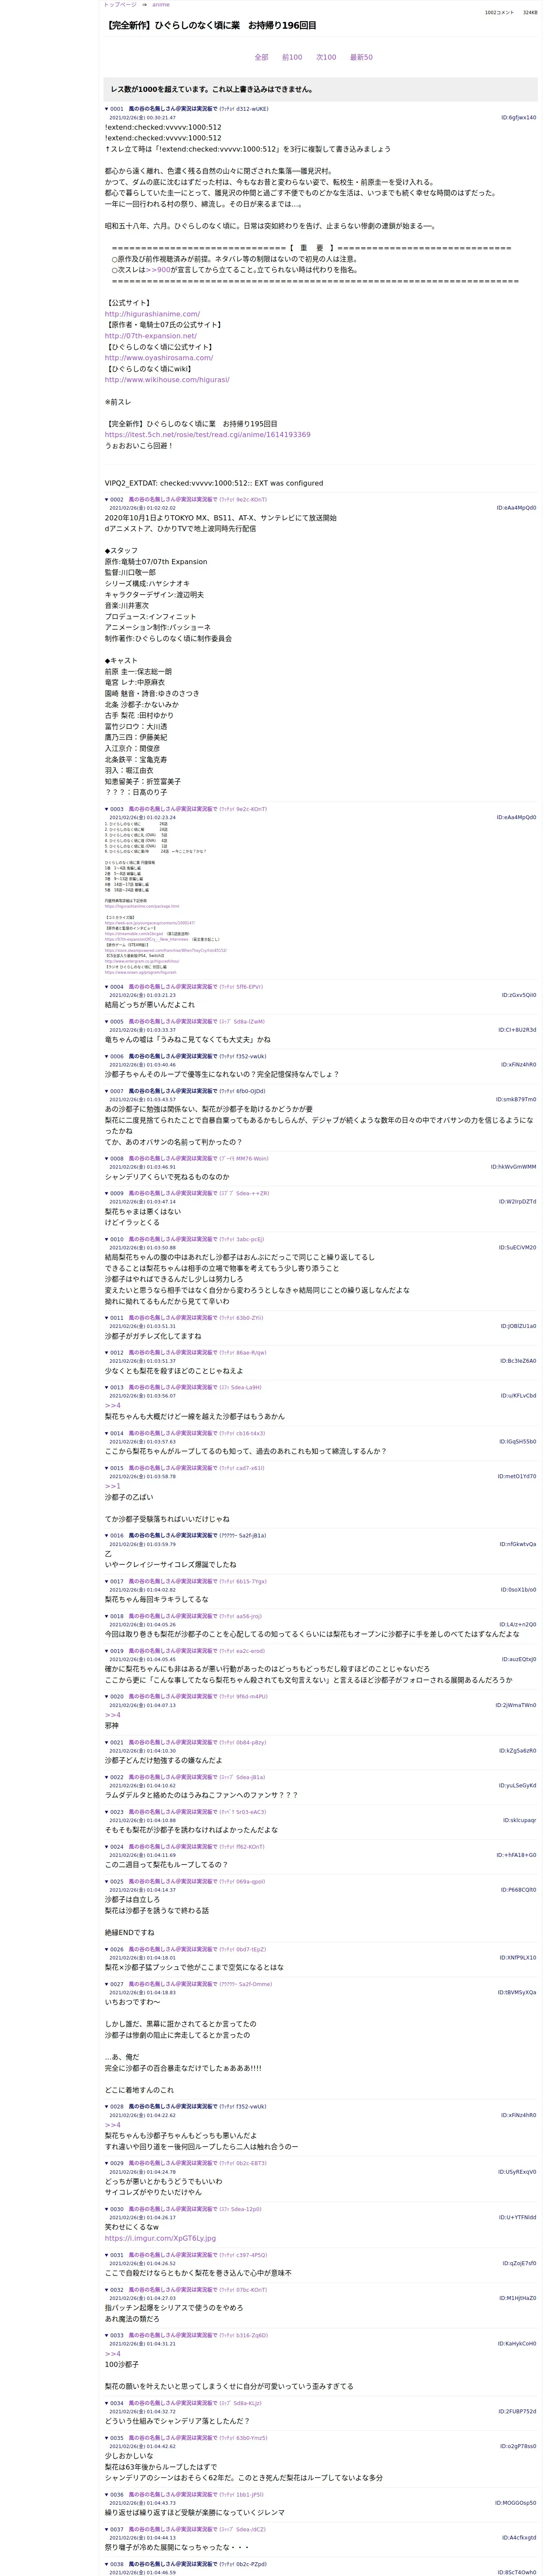Click the post number 0035
The height and width of the screenshot is (2576, 551).
coord(117,2438)
